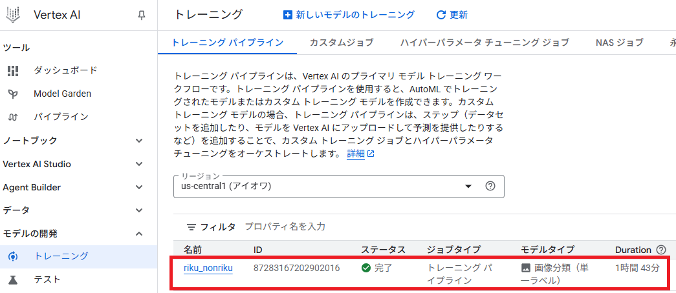This screenshot has height=293, width=676.
Task: Click the green 完了 status checkmark
Action: point(366,268)
